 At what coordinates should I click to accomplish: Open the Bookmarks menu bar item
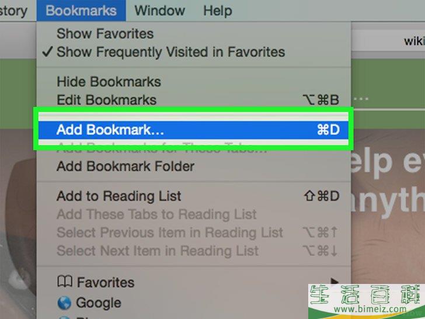81,11
